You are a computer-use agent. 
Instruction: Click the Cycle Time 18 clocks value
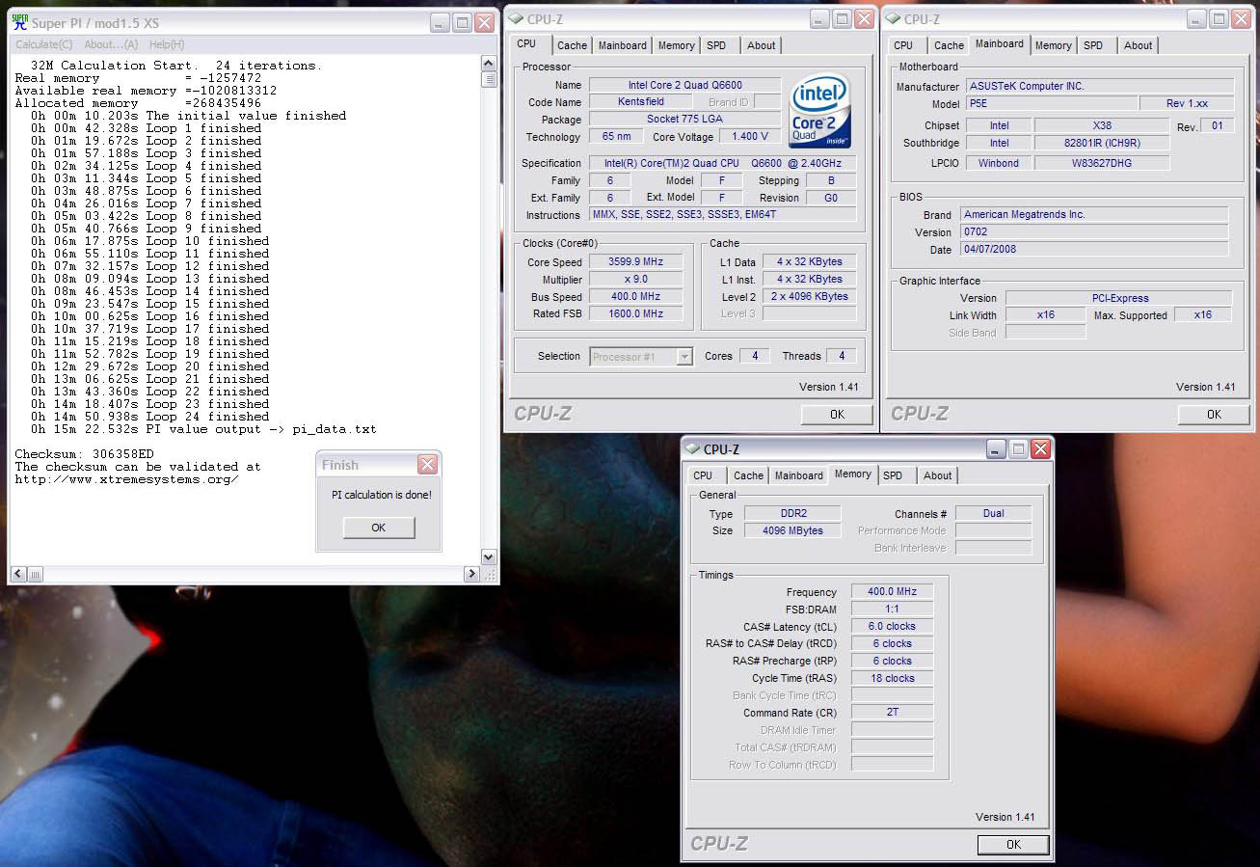pos(892,679)
